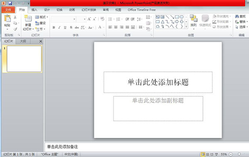The height and width of the screenshot is (157, 249).
Task: Select the Right Brace shape
Action: pos(182,27)
